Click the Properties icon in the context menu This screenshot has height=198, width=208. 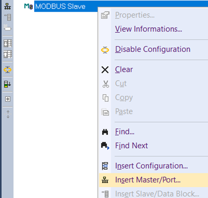point(105,15)
